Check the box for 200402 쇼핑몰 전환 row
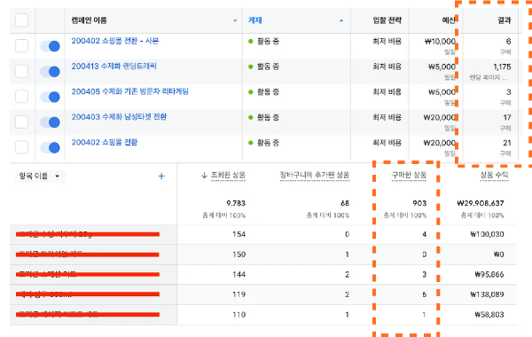The height and width of the screenshot is (337, 532). 21,147
